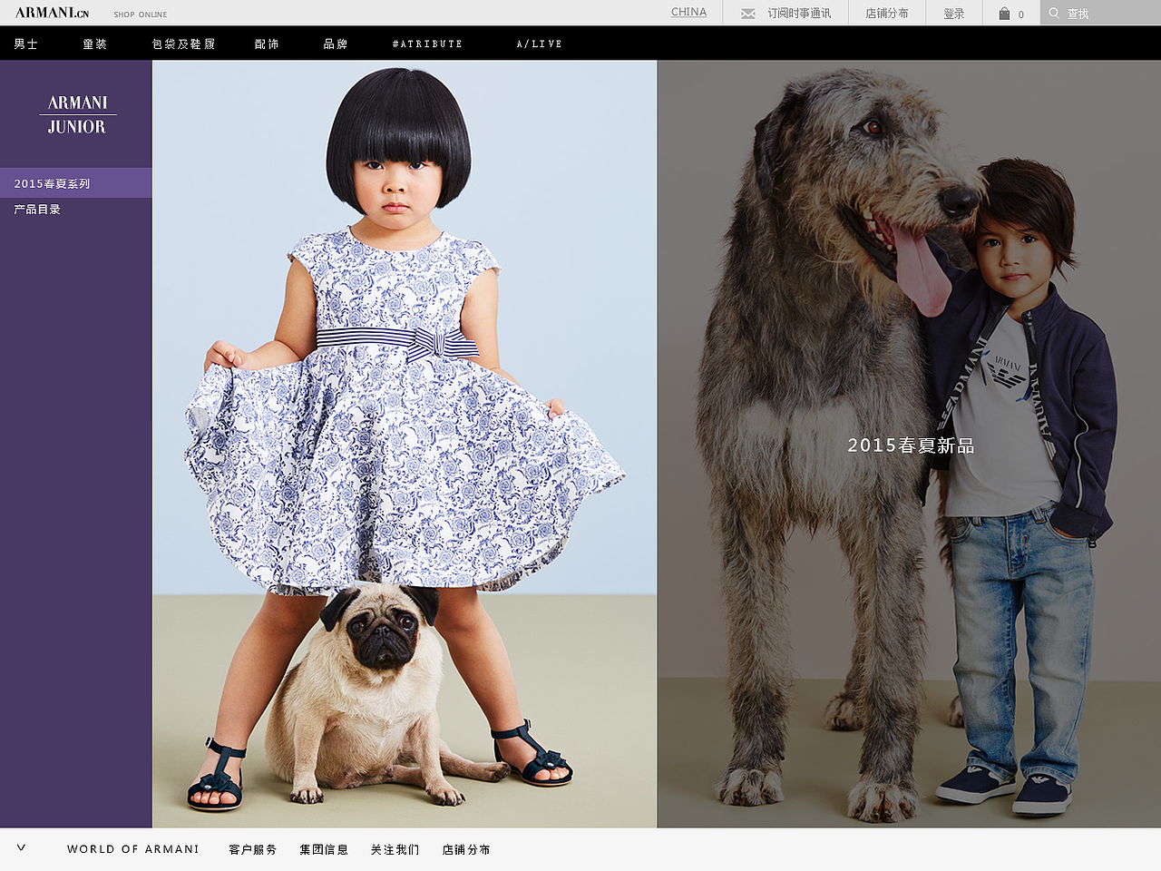The image size is (1161, 871).
Task: Collapse footer with the down chevron
Action: coord(21,847)
